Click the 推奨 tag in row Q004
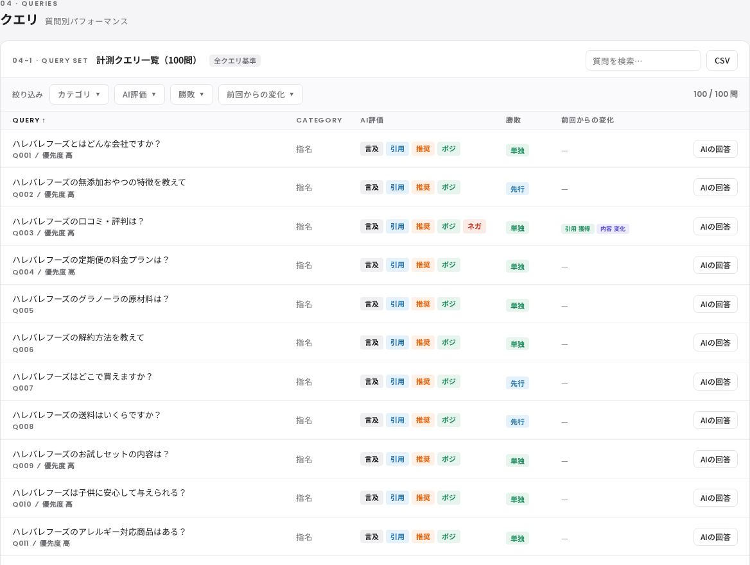Viewport: 750px width, 565px height. coord(423,265)
